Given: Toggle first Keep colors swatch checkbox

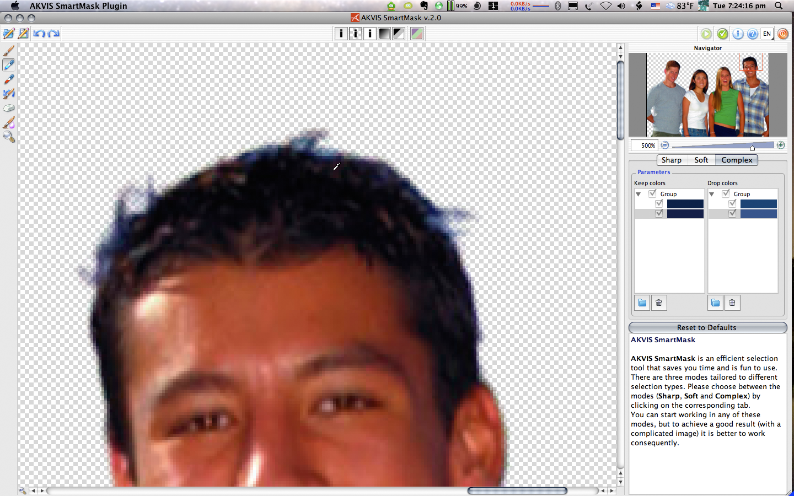Looking at the screenshot, I should tap(659, 203).
